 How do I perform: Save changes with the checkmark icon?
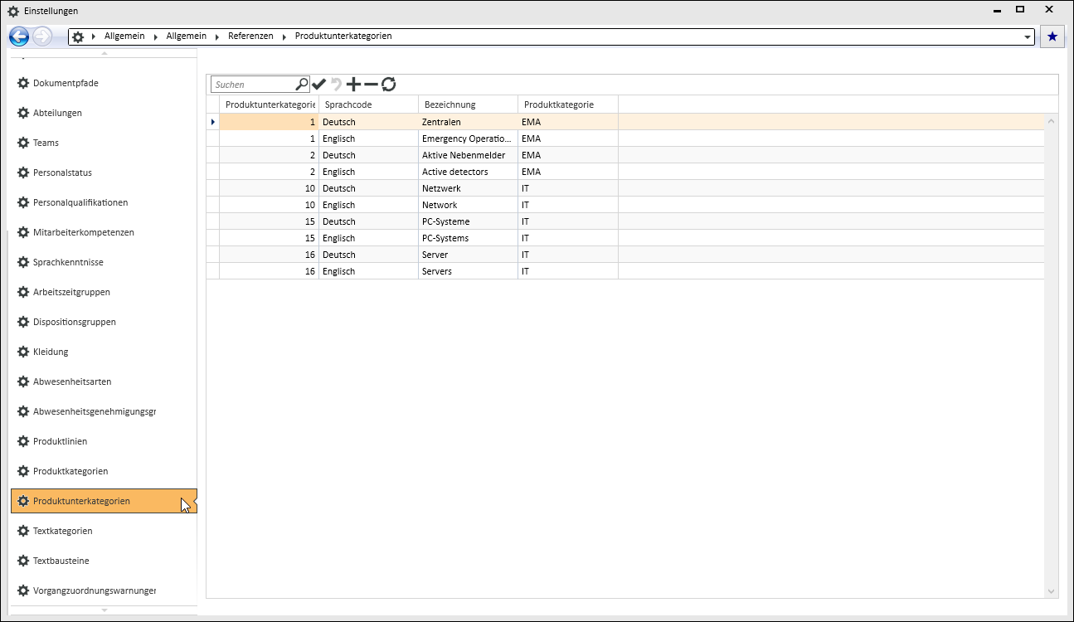tap(318, 84)
